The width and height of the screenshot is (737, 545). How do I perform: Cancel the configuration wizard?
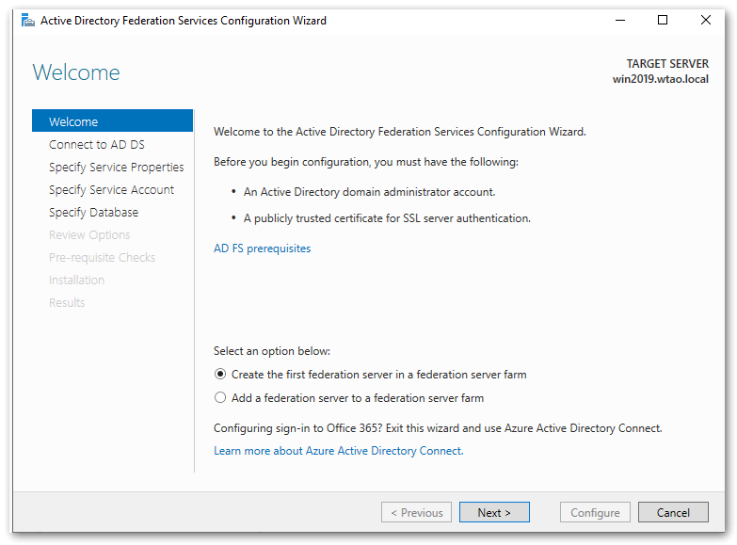[x=673, y=513]
